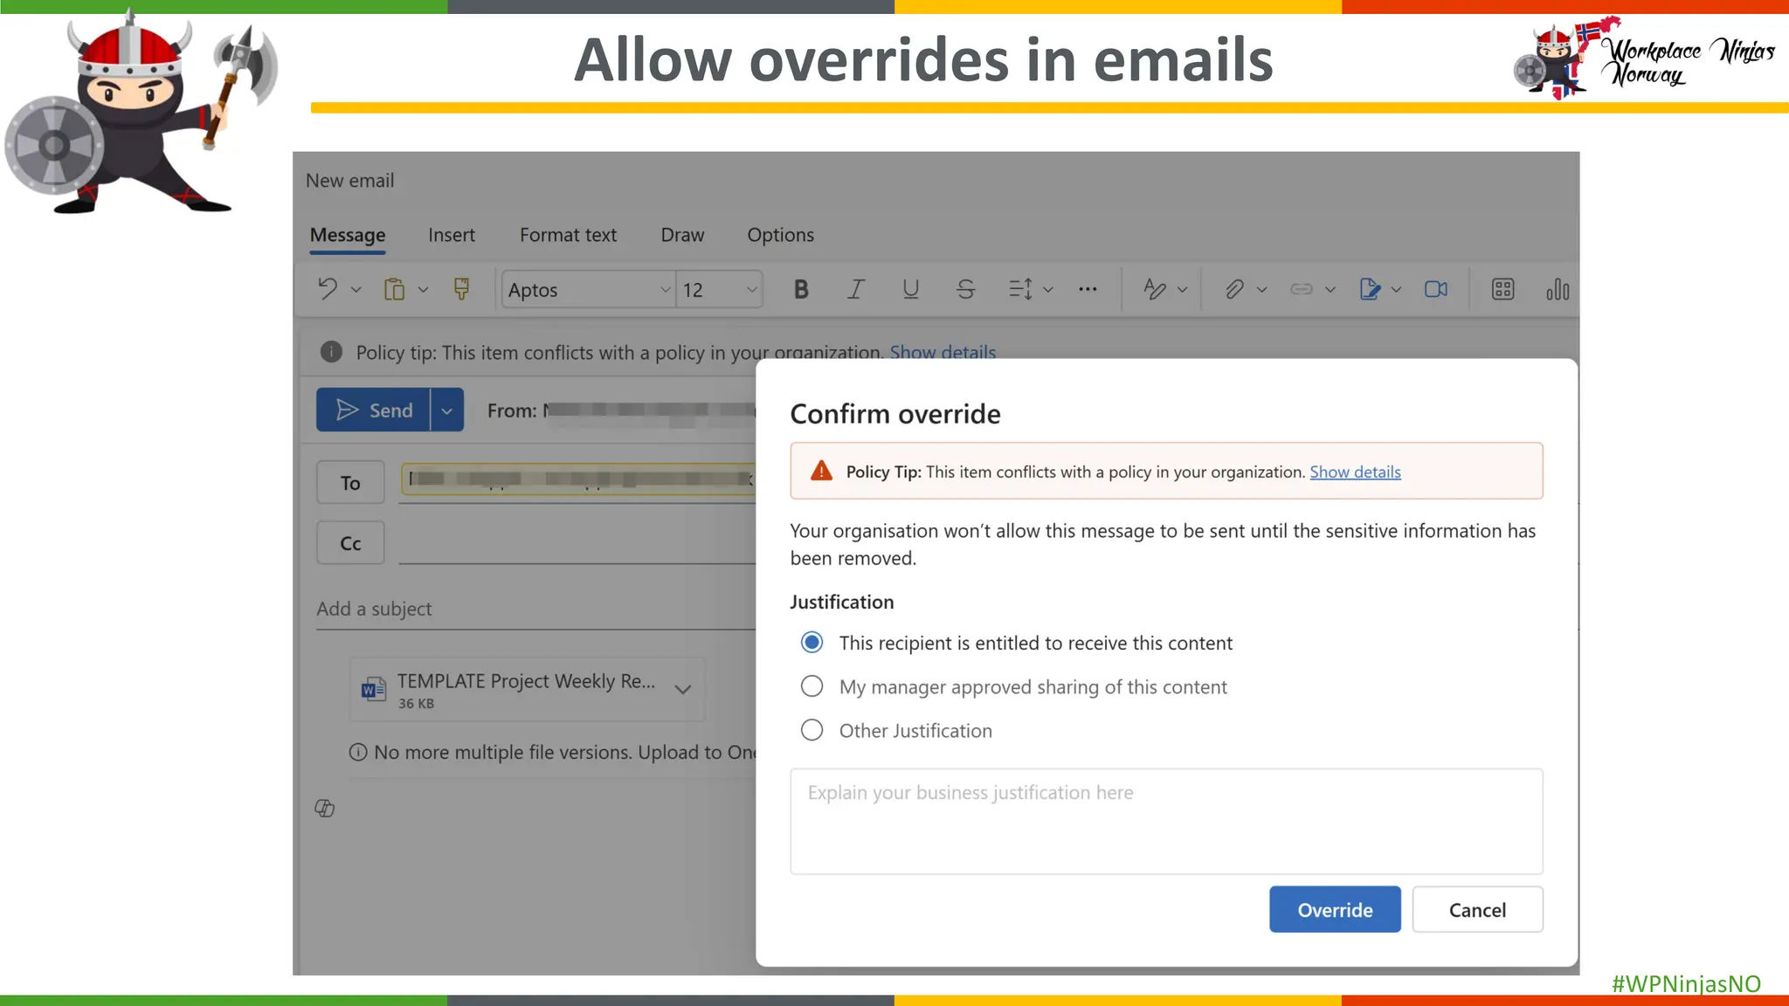Click Show details link in dialog
Viewport: 1789px width, 1006px height.
tap(1355, 472)
